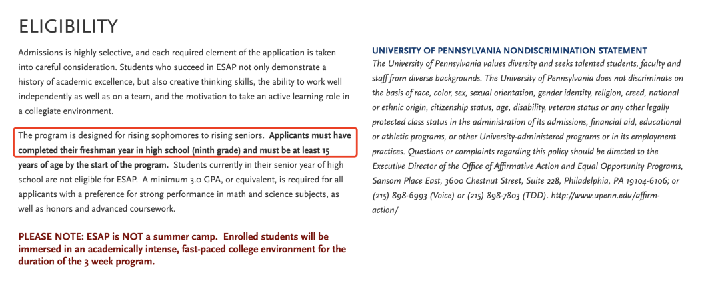The width and height of the screenshot is (720, 281).
Task: Click the red PLEASE NOTE warning text
Action: (x=183, y=249)
